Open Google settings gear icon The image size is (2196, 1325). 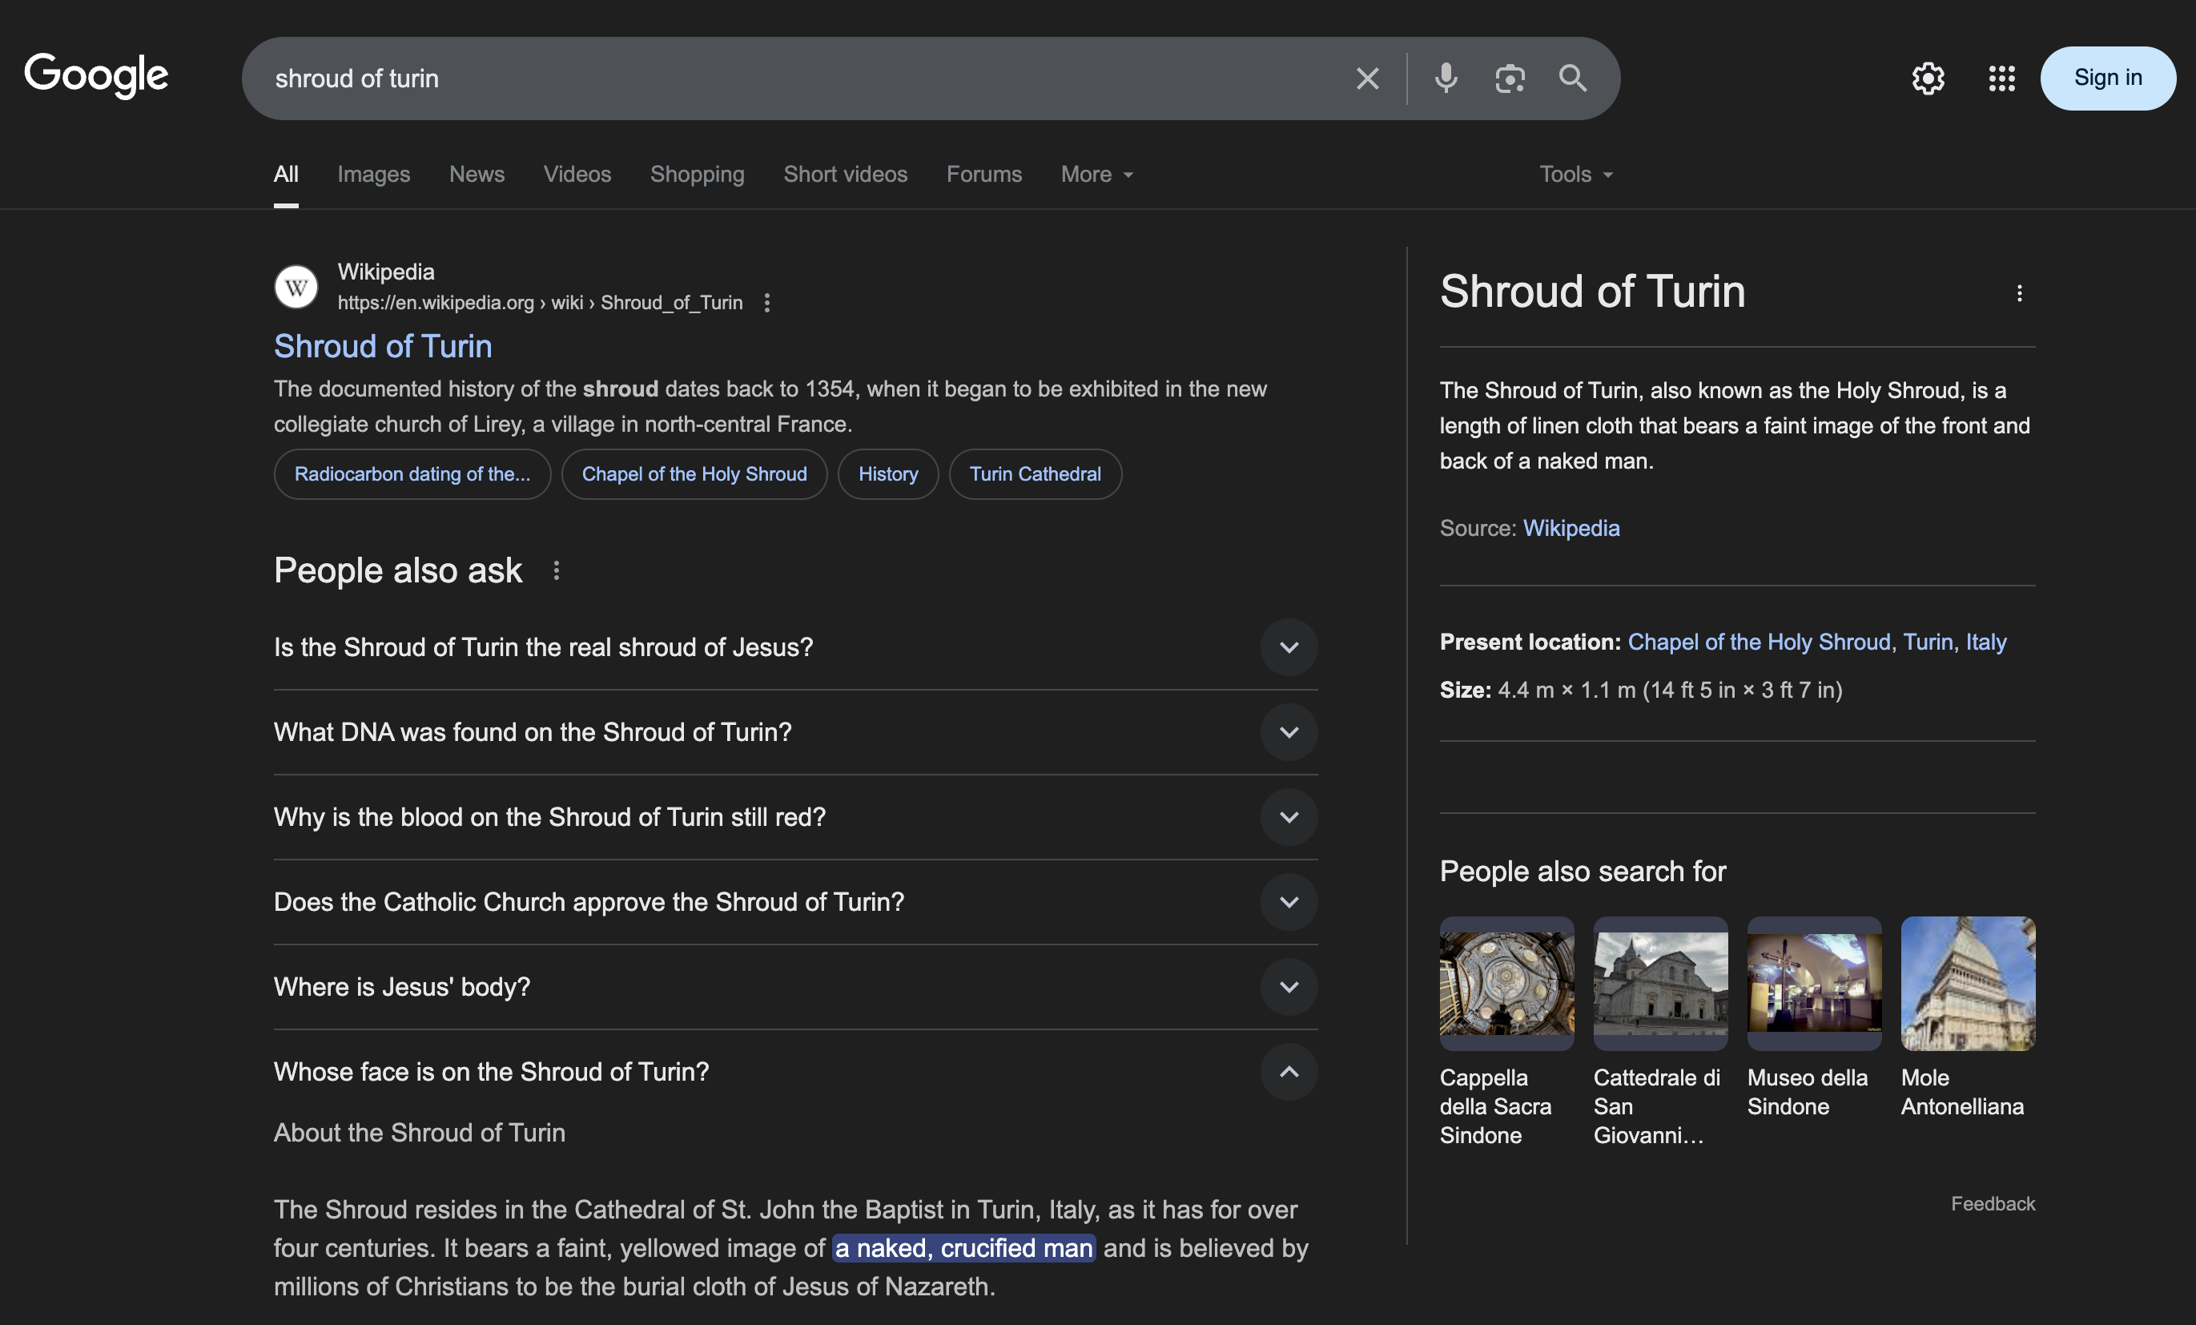tap(1928, 79)
